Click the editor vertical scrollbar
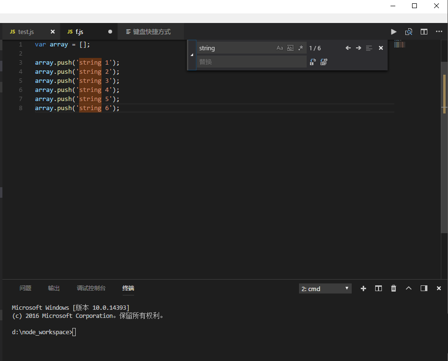 (444, 144)
